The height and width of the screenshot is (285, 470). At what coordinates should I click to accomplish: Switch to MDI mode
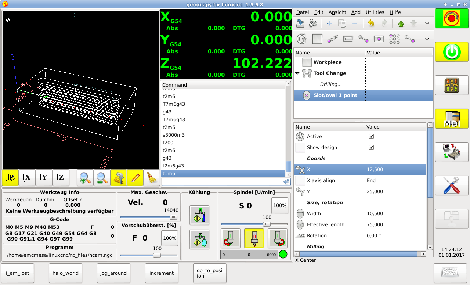pos(452,119)
